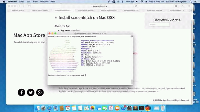Open Calendar from the Dock

[68, 108]
